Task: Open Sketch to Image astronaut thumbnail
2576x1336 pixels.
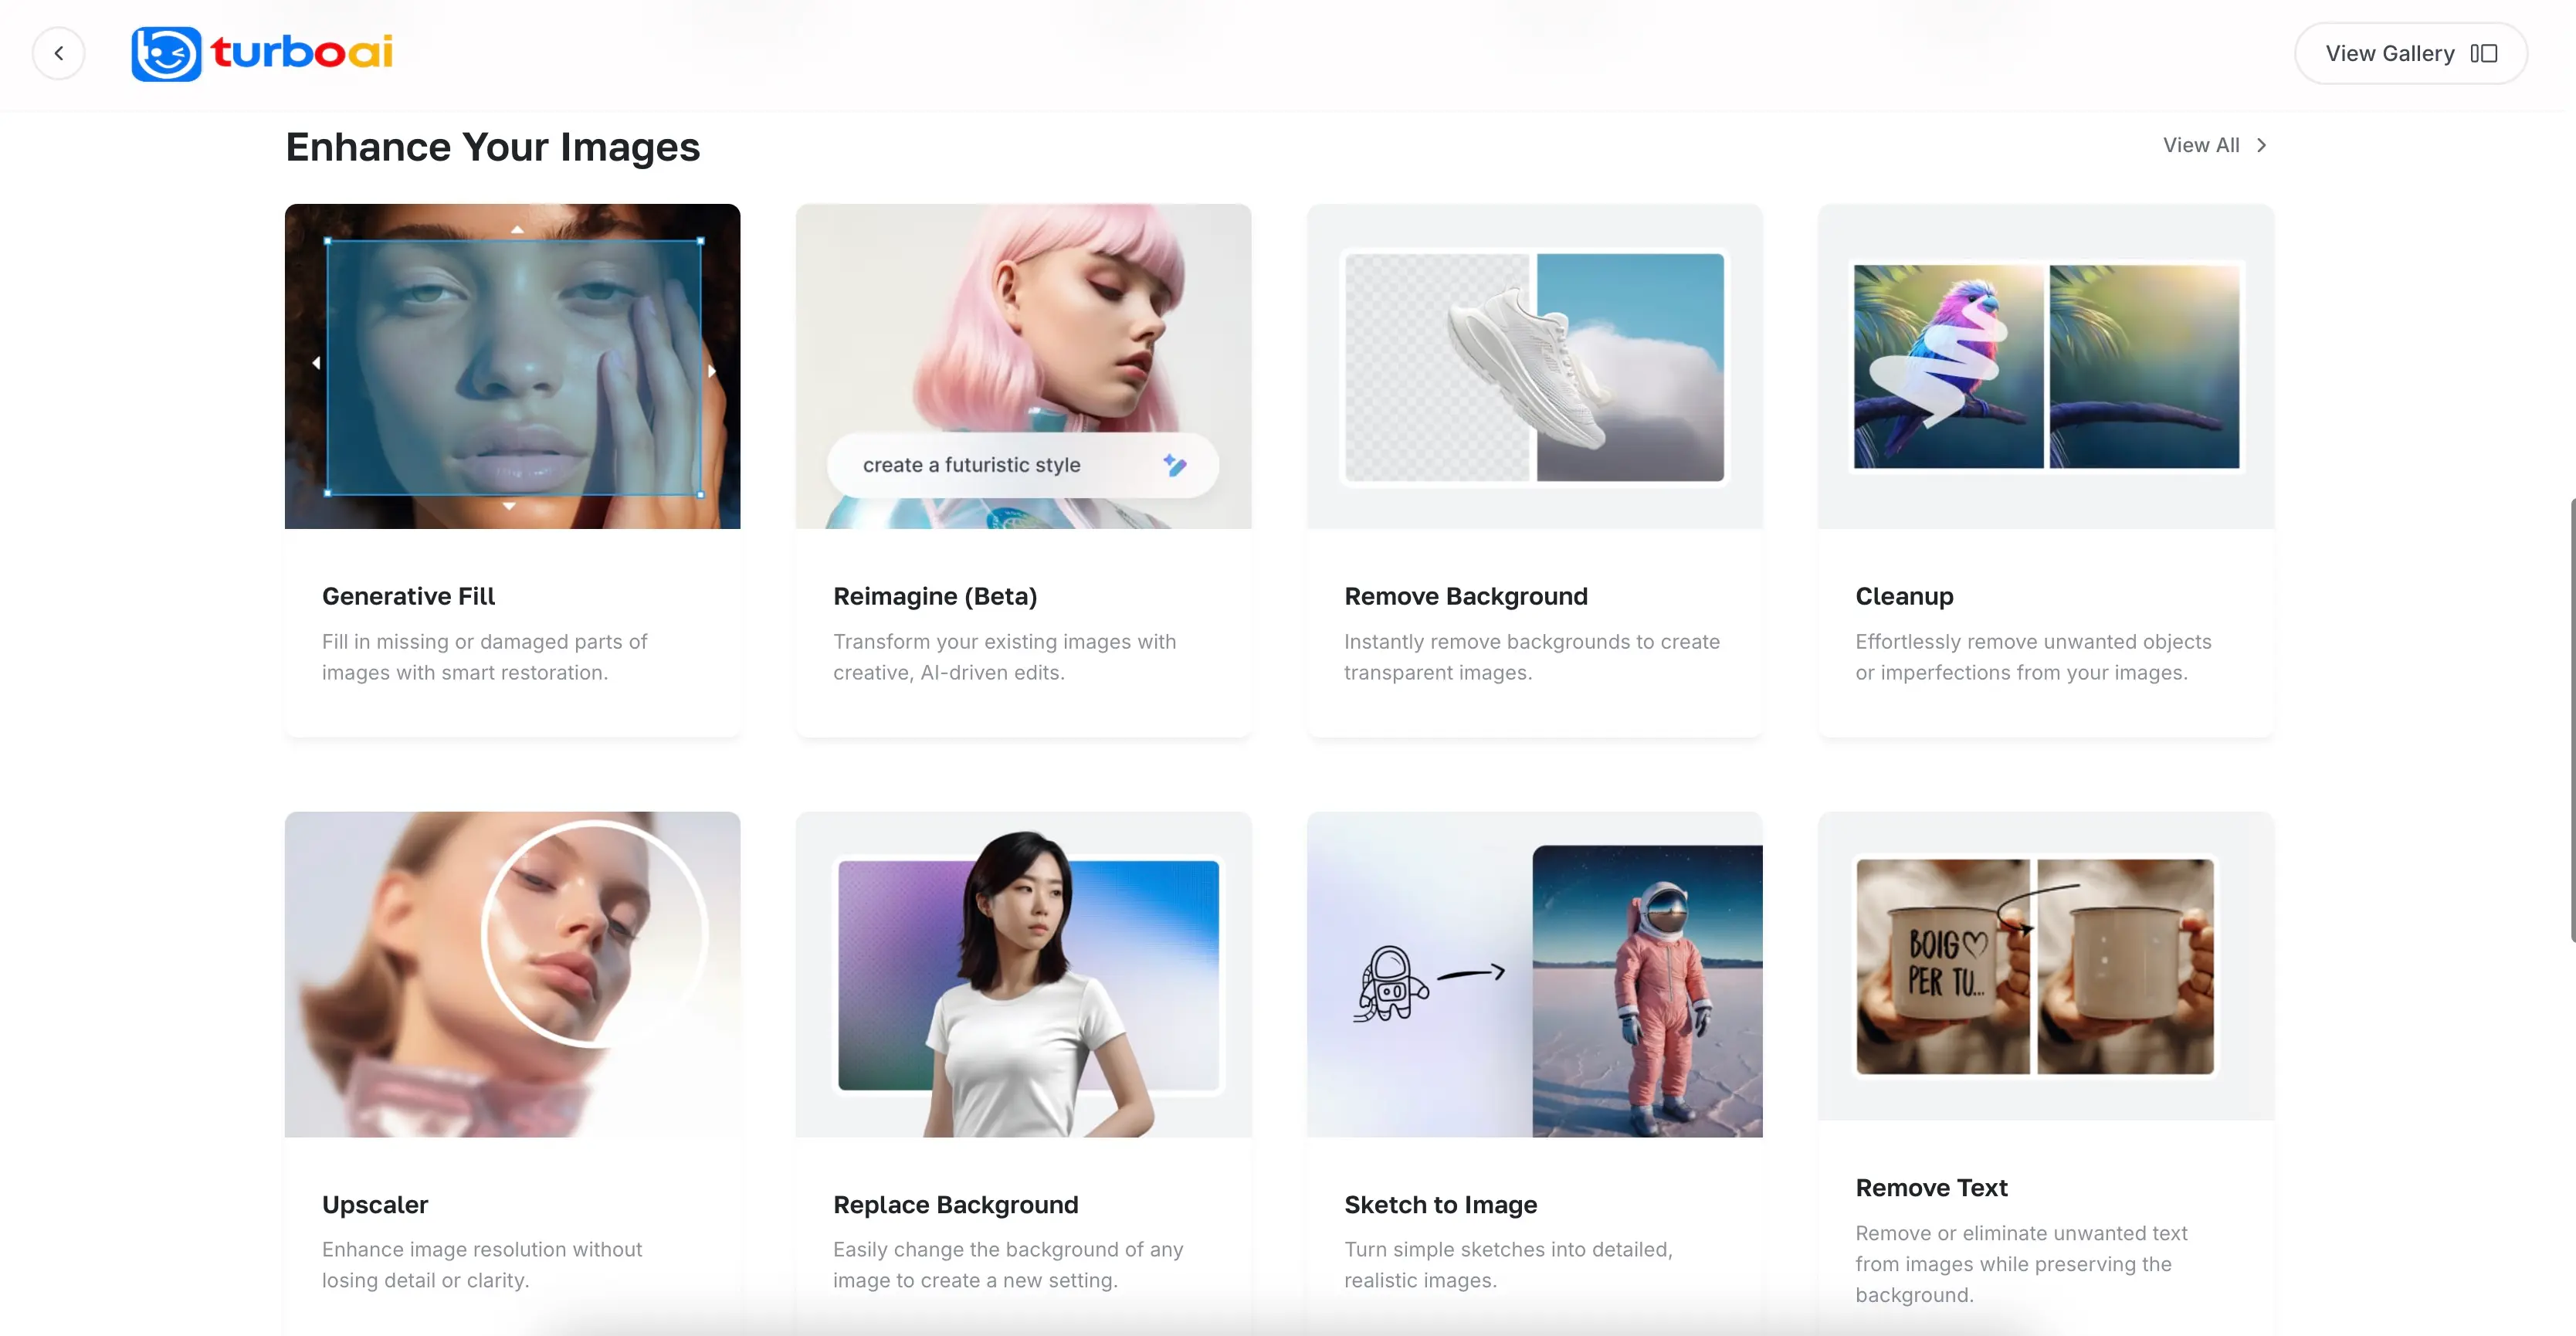Action: pos(1534,973)
